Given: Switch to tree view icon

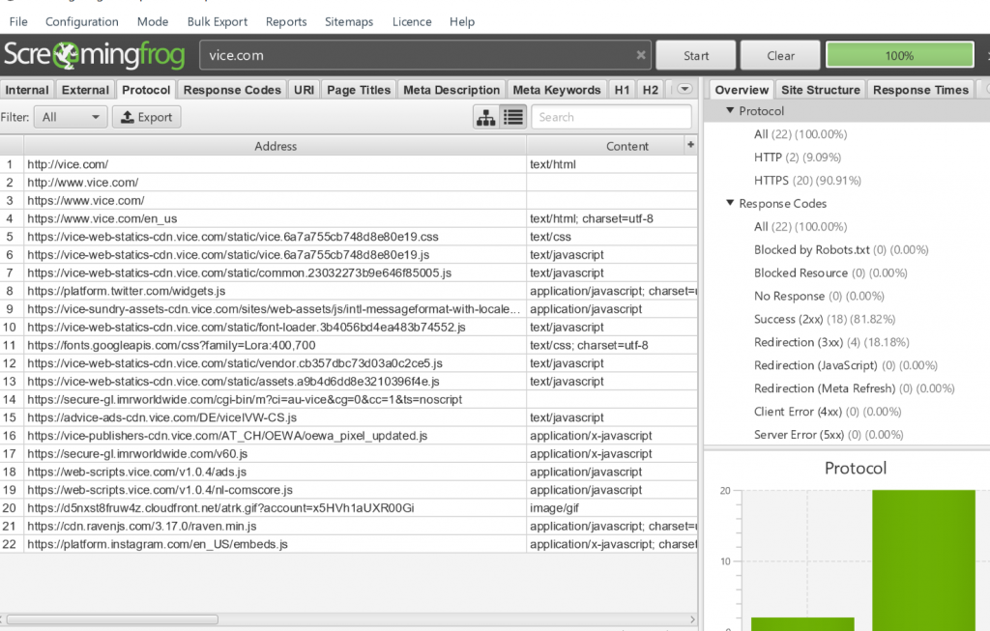Looking at the screenshot, I should click(486, 117).
